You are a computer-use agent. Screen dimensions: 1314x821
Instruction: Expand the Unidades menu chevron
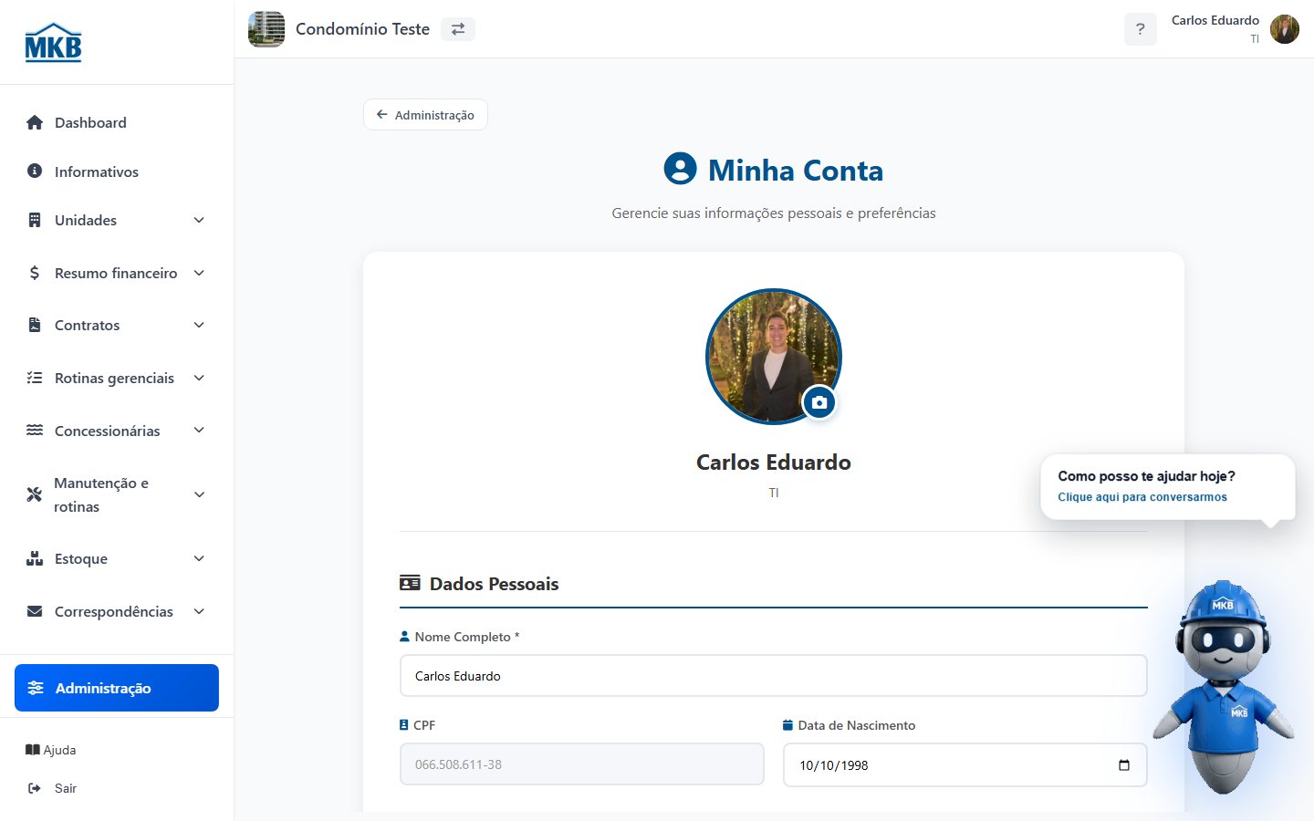tap(199, 220)
